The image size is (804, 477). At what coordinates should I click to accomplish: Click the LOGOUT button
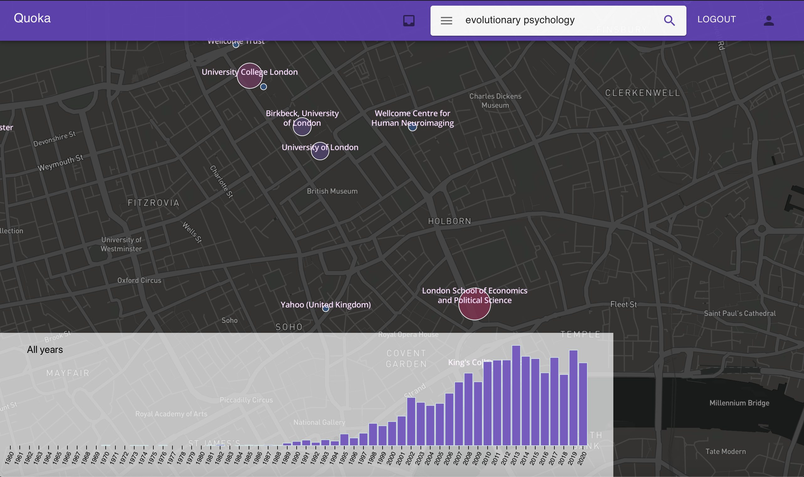(x=717, y=19)
